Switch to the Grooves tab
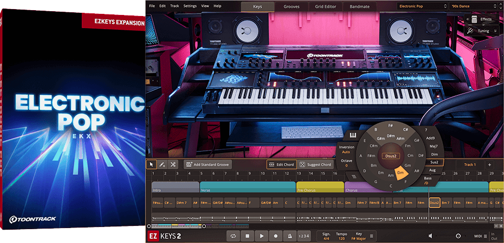Screen dimensions: 504x243 (291, 6)
